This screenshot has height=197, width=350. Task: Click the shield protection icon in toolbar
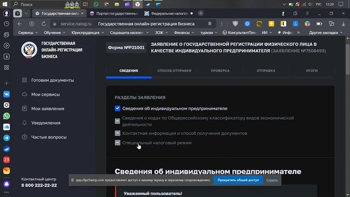pyautogui.click(x=235, y=24)
